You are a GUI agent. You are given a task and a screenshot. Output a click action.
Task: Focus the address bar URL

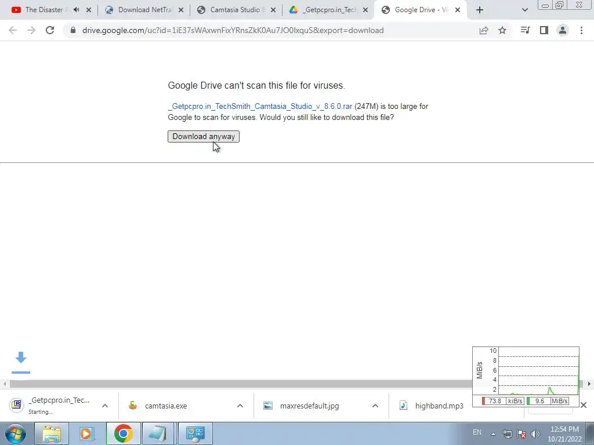tap(233, 30)
